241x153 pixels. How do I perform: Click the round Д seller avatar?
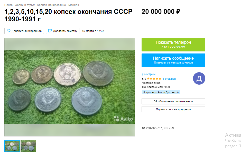pos(199,78)
